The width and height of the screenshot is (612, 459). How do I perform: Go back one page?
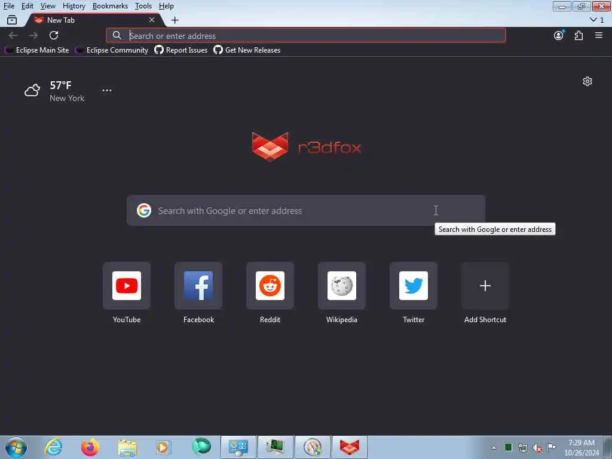13,35
